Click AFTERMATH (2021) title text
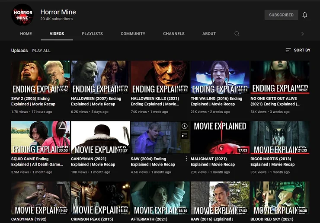The width and height of the screenshot is (320, 223). click(149, 220)
